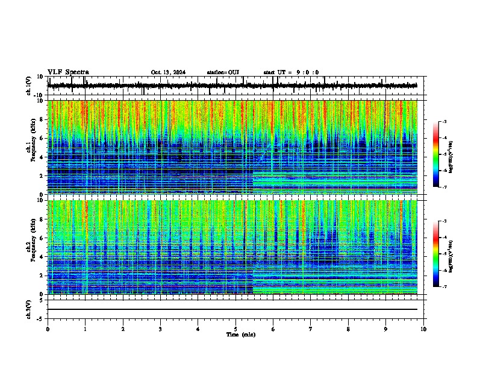The width and height of the screenshot is (477, 369).
Task: Click the "-3" tick on ch.2 colorbar
Action: tap(444, 221)
